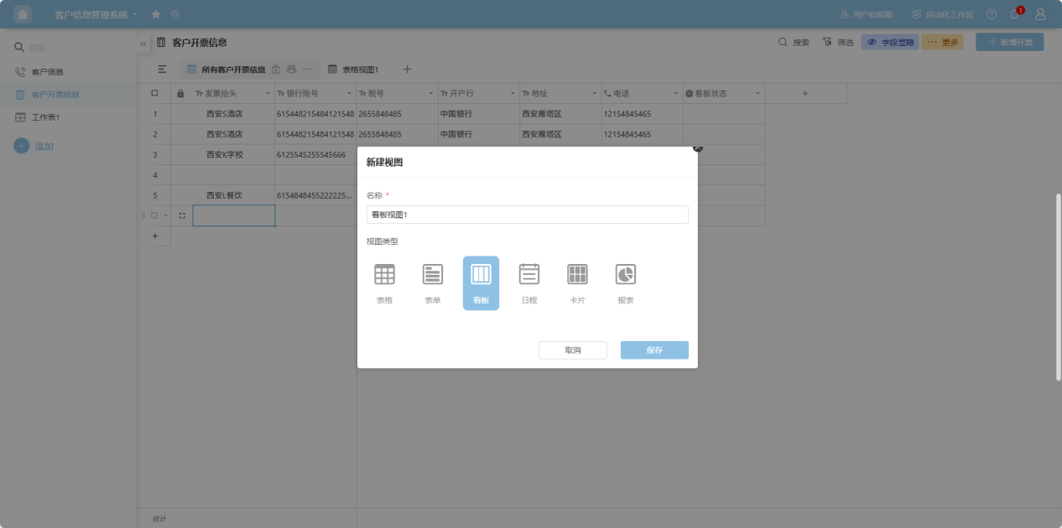1062x528 pixels.
Task: Switch to the 表格视图1 tab
Action: click(x=353, y=70)
